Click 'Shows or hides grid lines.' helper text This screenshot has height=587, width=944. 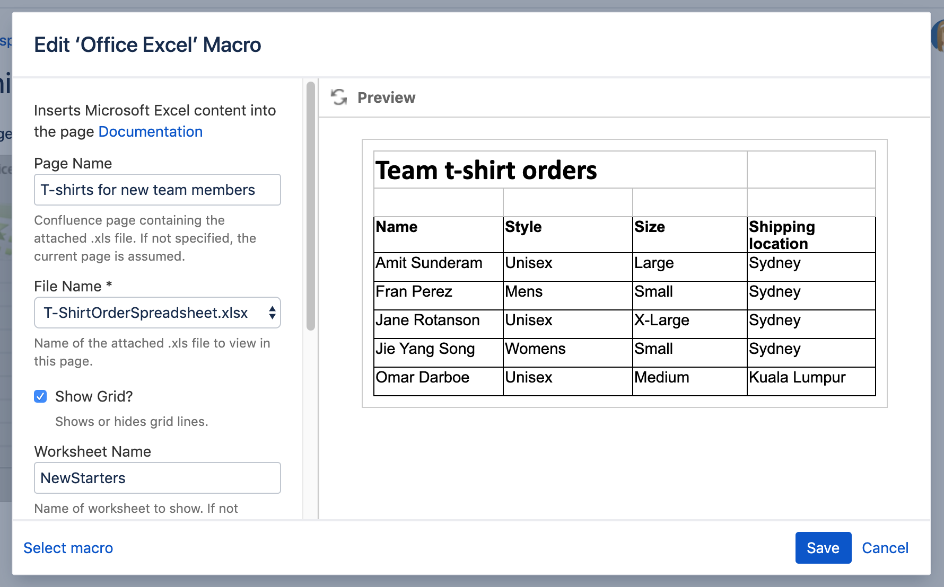point(132,422)
